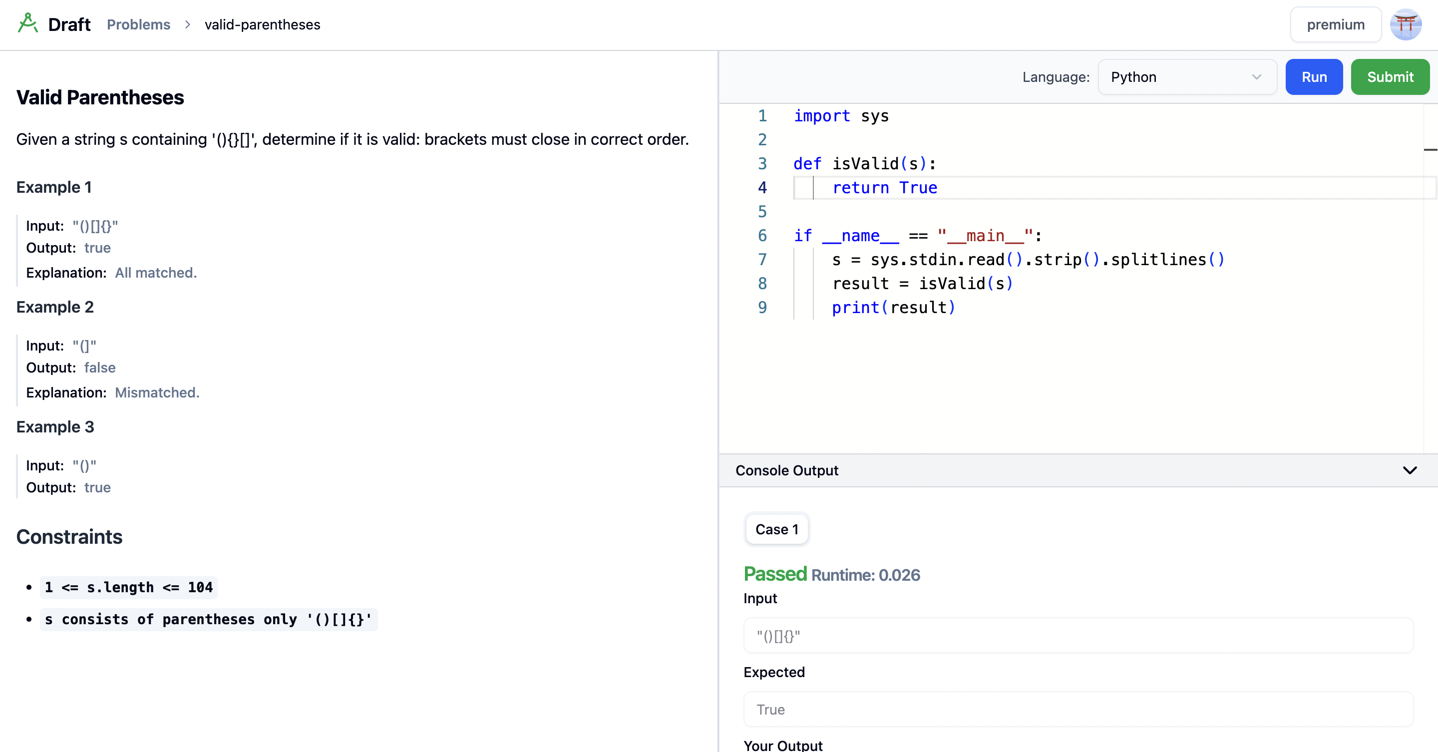
Task: Click the print(result) code line
Action: tap(893, 308)
